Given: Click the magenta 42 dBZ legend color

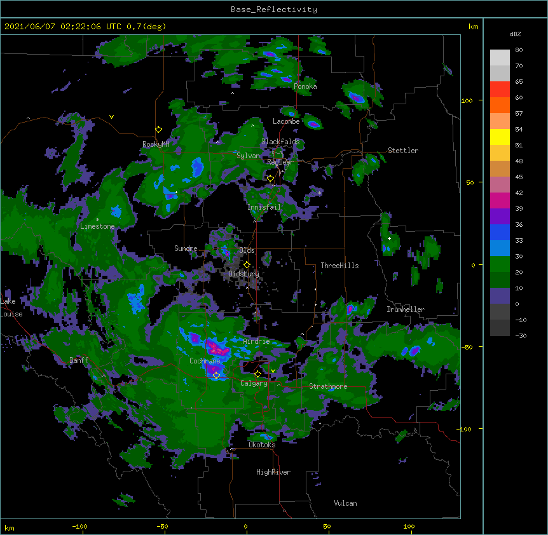Looking at the screenshot, I should coord(500,200).
